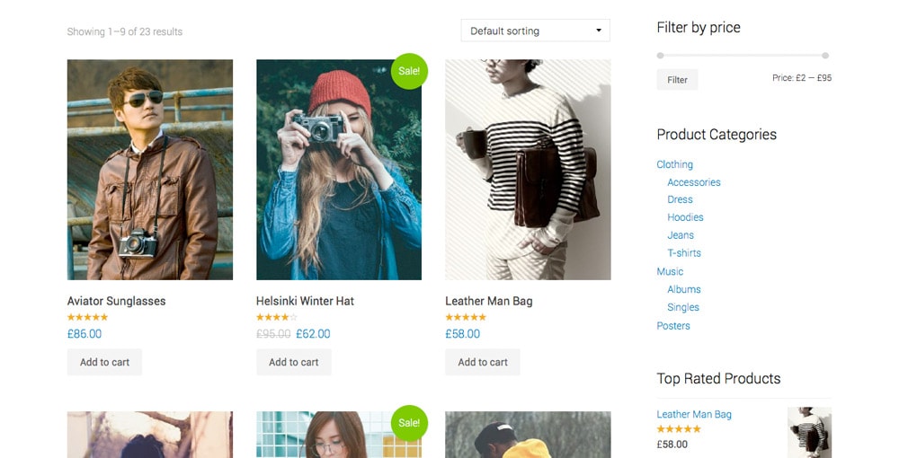Browse the Hoodies subcategory

pos(685,217)
